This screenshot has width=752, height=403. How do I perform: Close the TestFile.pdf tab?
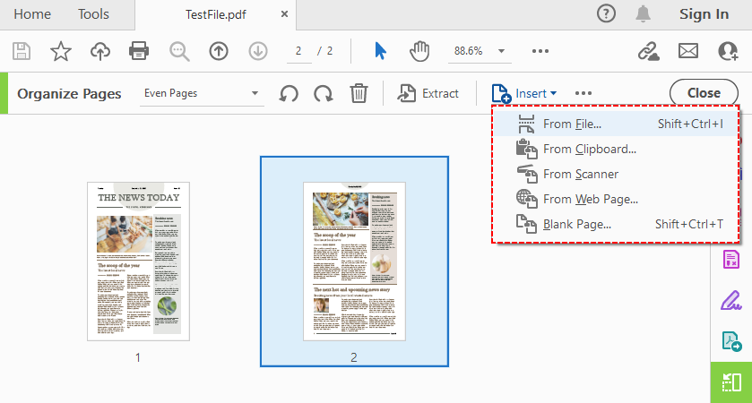[x=284, y=14]
